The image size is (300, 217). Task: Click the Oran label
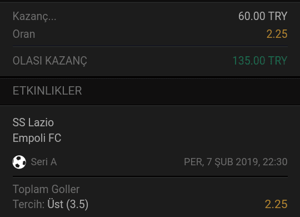tap(24, 34)
